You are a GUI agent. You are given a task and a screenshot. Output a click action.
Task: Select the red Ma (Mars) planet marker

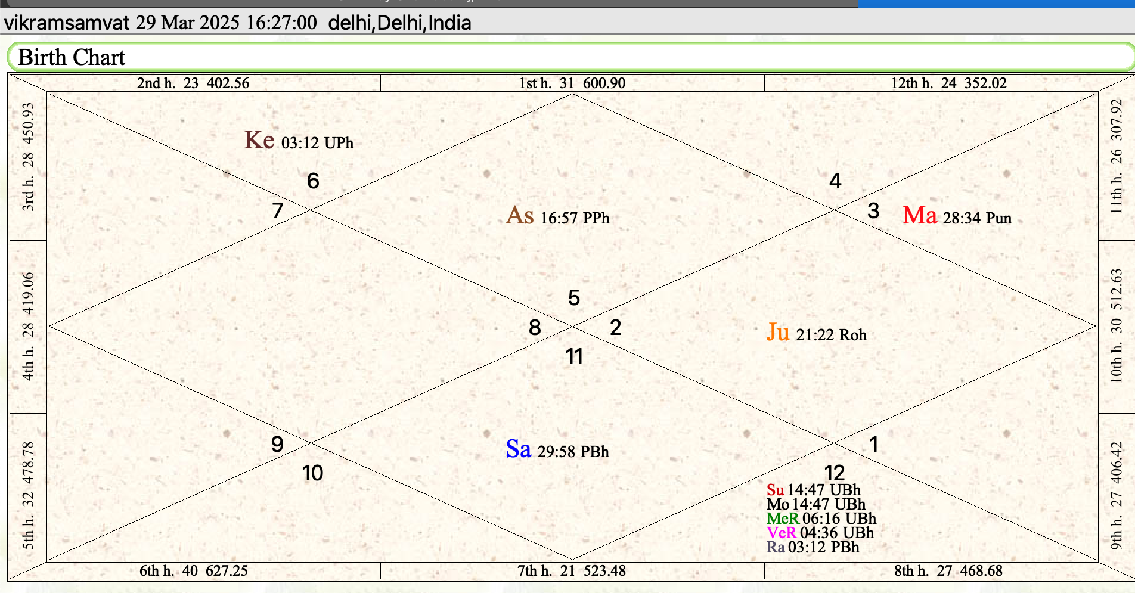pos(920,216)
